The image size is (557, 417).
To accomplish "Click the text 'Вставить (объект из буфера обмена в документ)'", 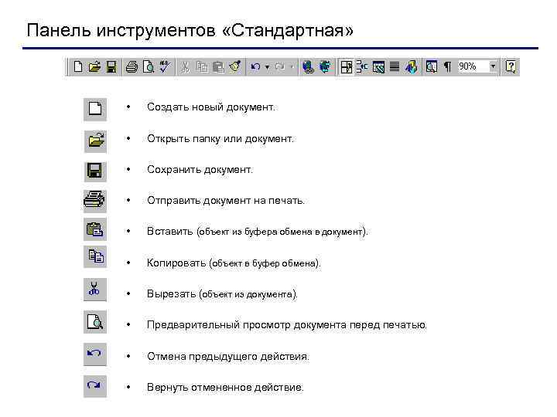I will click(x=257, y=232).
